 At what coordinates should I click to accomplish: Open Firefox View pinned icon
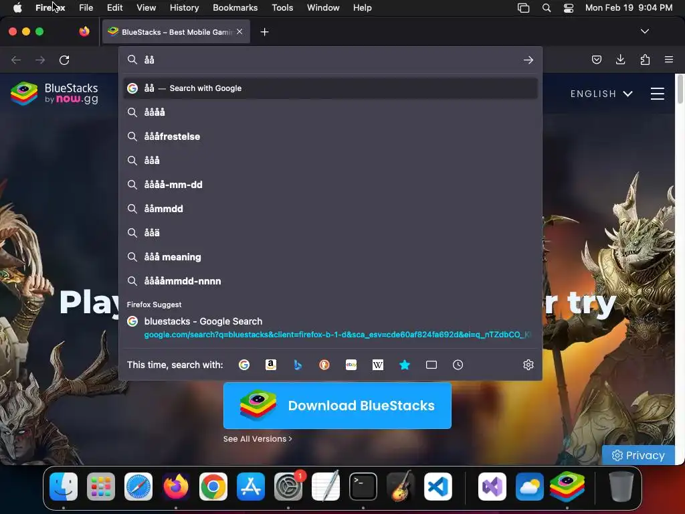coord(84,31)
